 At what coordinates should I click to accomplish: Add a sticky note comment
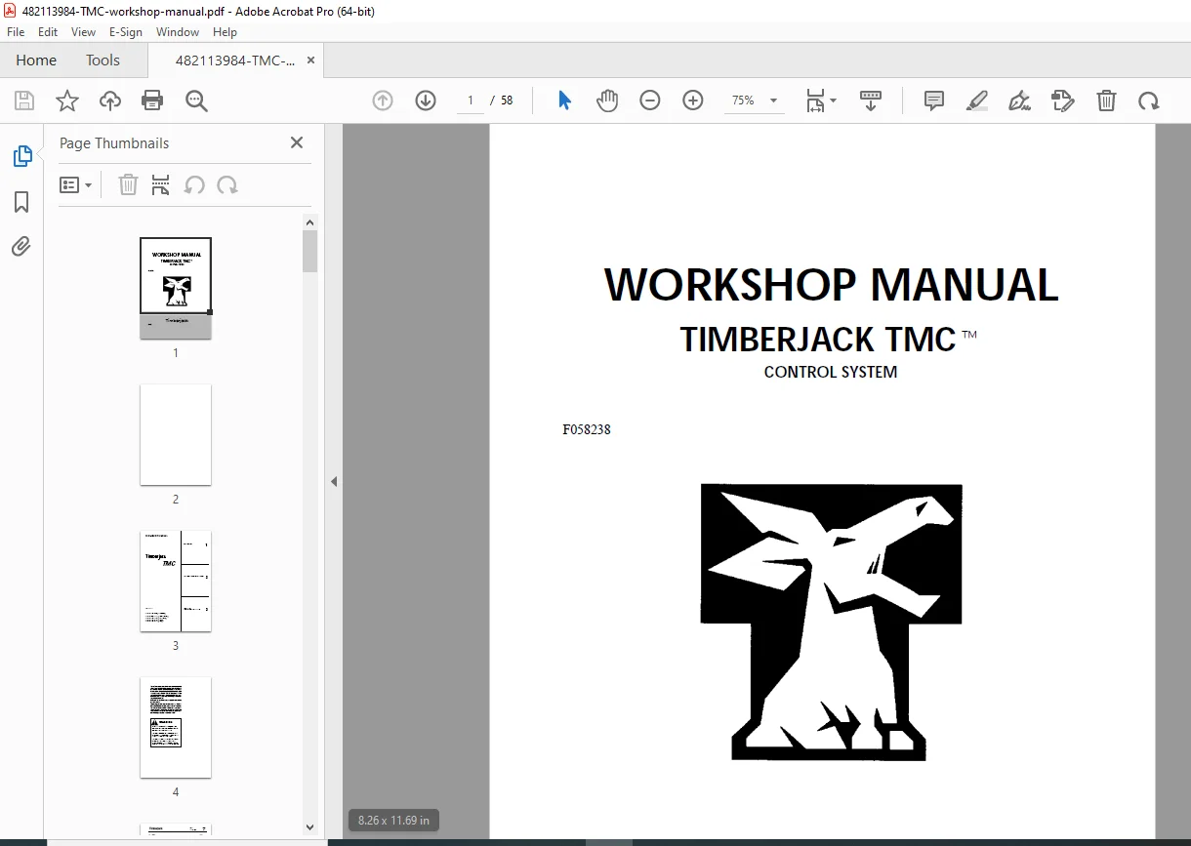[x=934, y=101]
